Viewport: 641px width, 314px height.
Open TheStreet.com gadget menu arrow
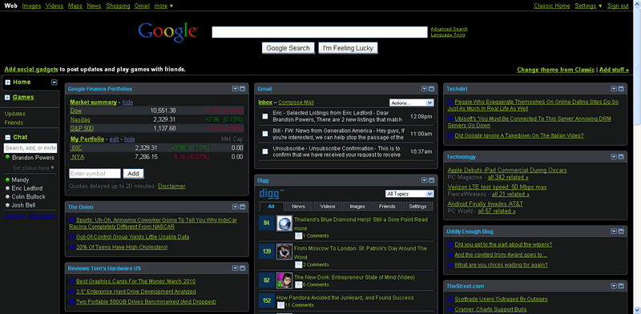pos(614,286)
